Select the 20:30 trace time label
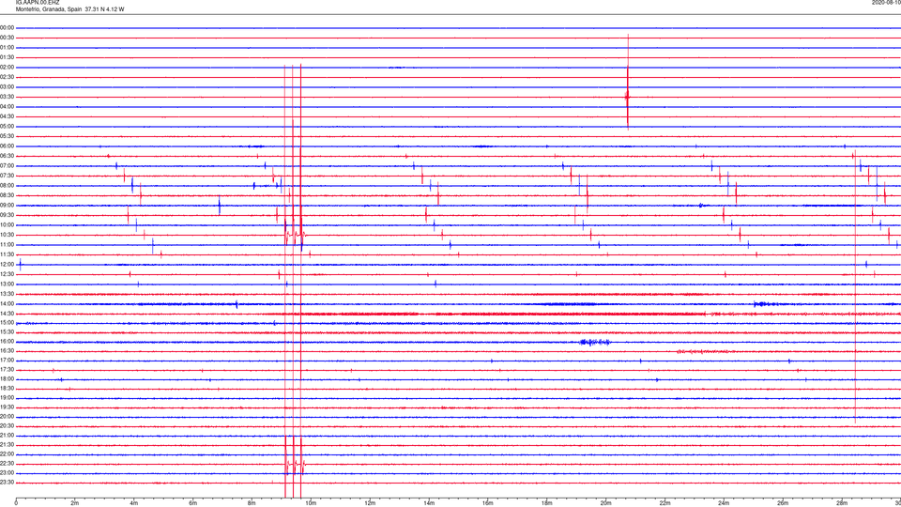Screen dimensions: 901x507 [7, 426]
